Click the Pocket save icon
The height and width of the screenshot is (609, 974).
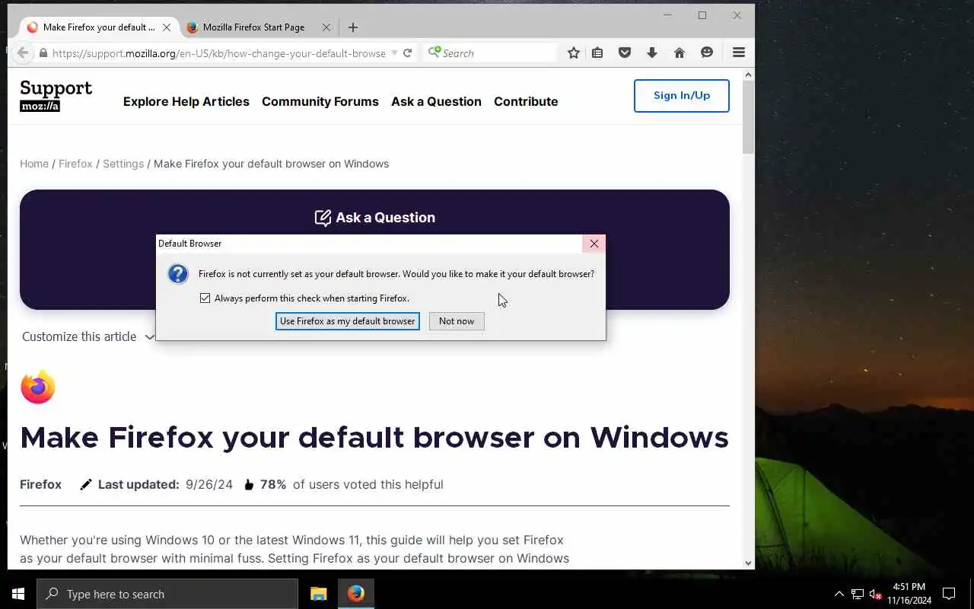(x=625, y=53)
